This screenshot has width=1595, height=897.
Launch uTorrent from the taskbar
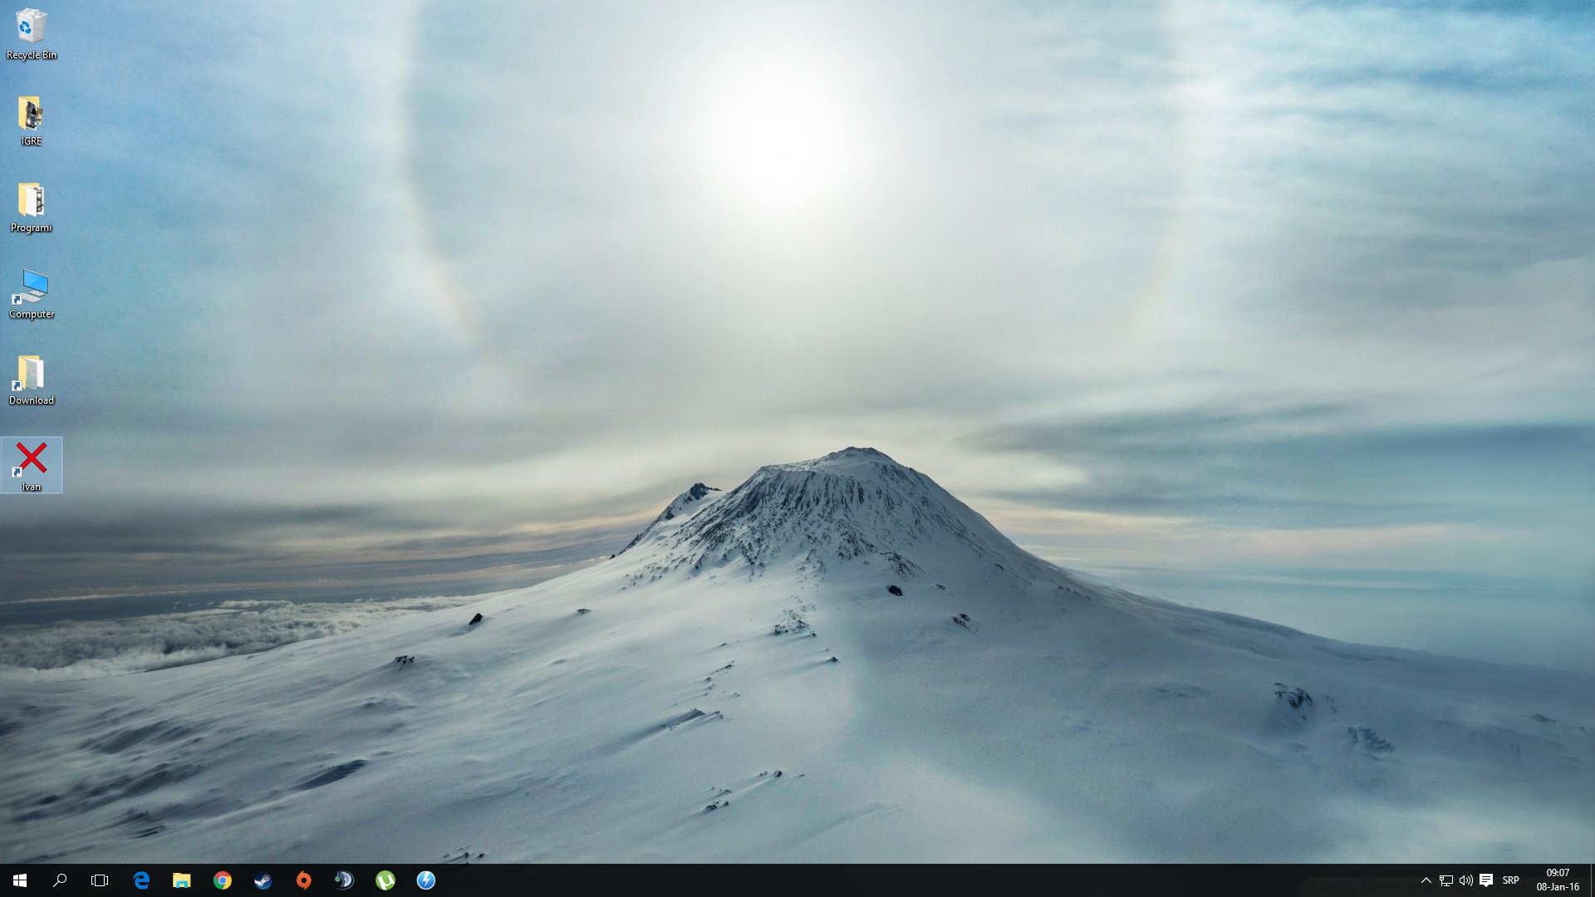[x=385, y=880]
